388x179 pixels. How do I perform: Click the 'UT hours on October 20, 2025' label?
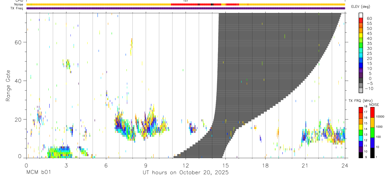point(185,173)
